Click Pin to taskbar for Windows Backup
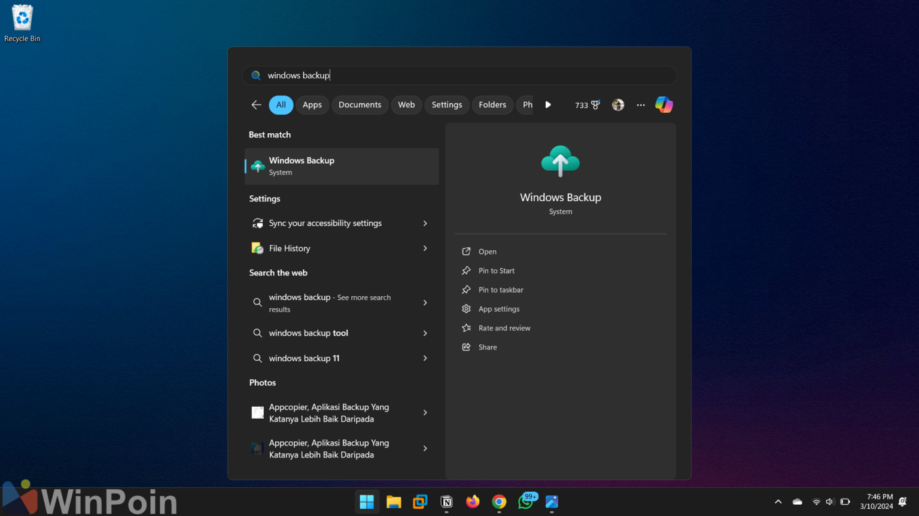This screenshot has width=919, height=516. coord(500,290)
